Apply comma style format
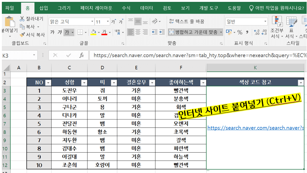 247,32
